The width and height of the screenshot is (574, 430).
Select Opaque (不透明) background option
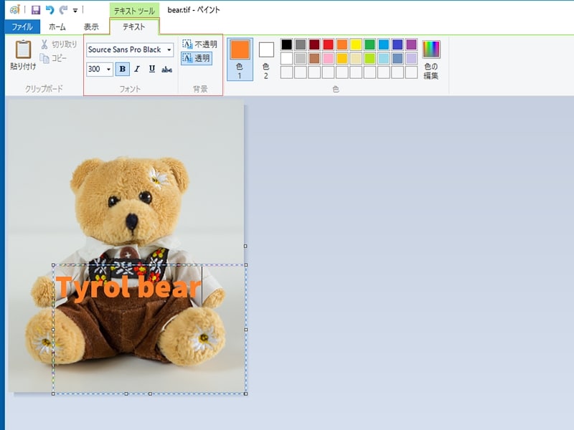click(197, 44)
